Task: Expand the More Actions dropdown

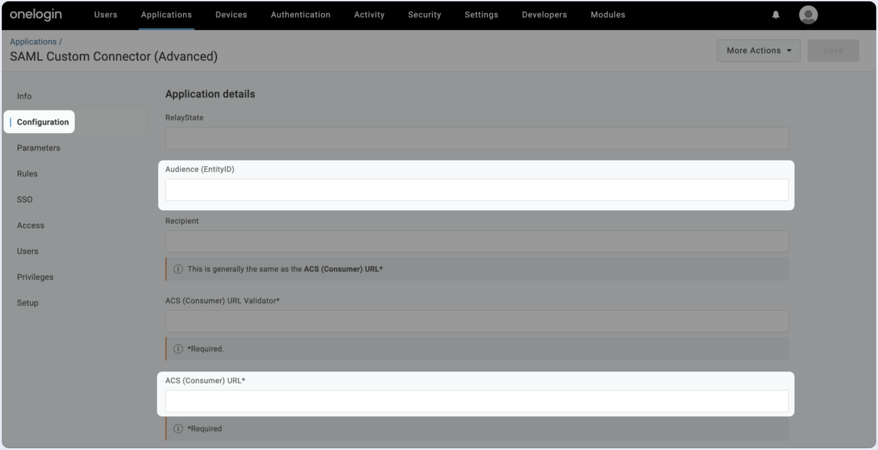Action: click(758, 51)
